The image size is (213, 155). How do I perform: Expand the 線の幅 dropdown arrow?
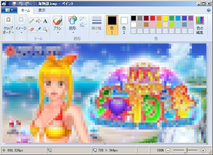click(x=97, y=33)
